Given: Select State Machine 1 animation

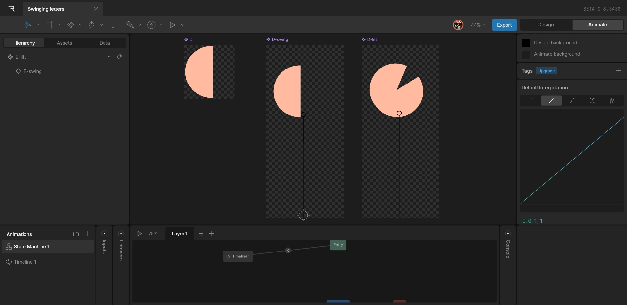Looking at the screenshot, I should pos(48,247).
